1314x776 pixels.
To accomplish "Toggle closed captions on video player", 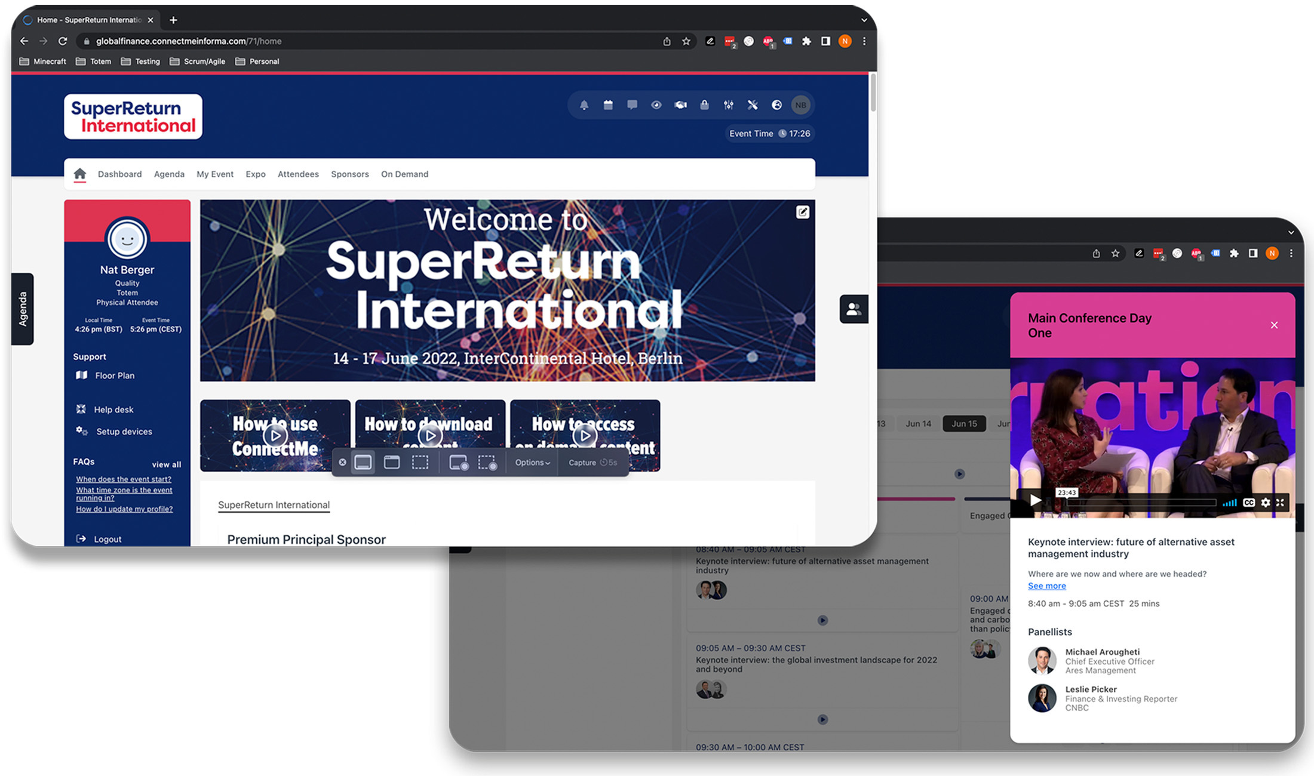I will click(x=1248, y=503).
